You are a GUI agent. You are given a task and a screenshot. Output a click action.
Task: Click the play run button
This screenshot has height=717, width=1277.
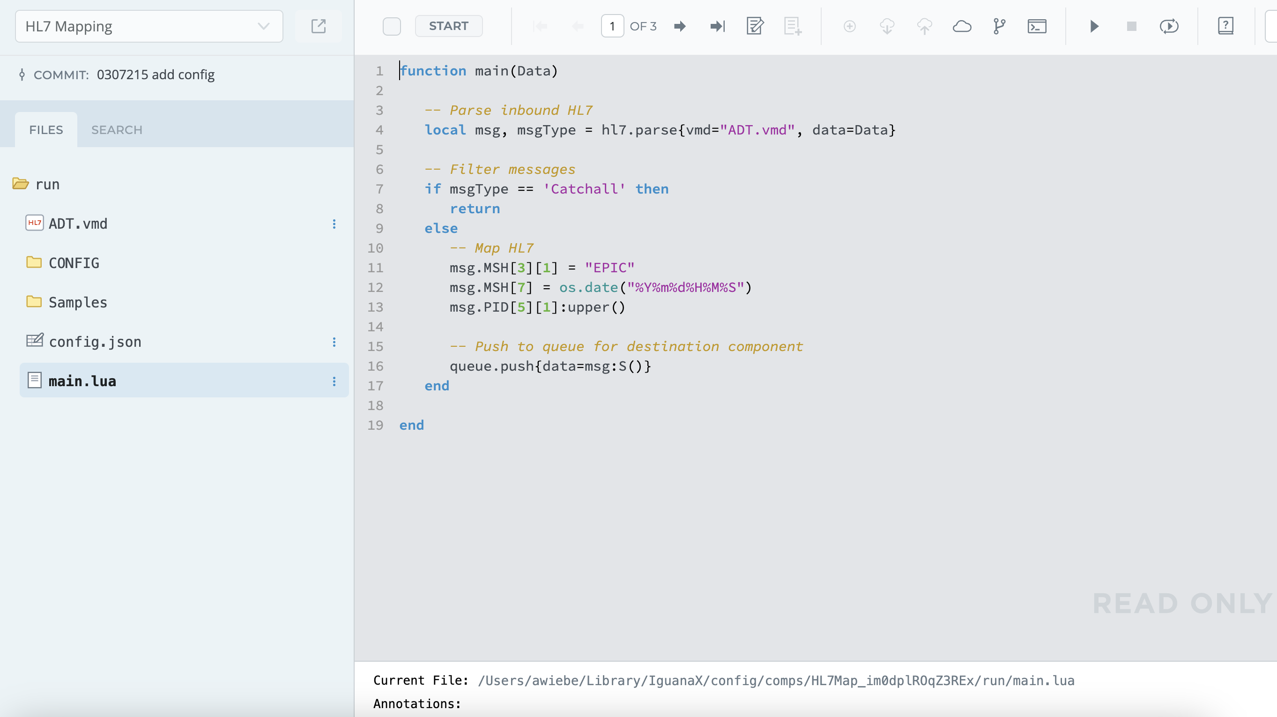[1094, 26]
